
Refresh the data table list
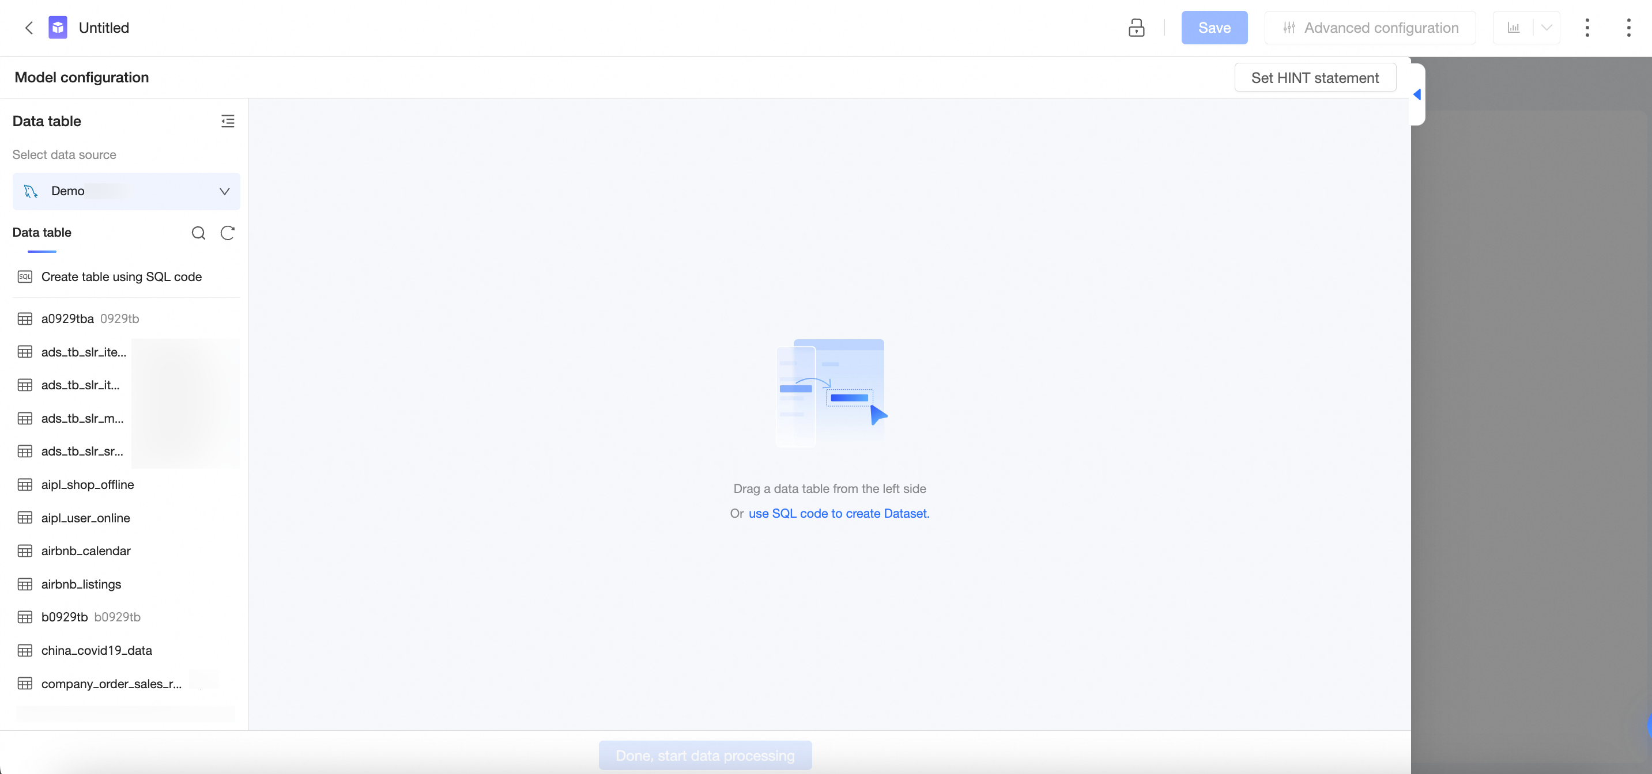tap(227, 233)
